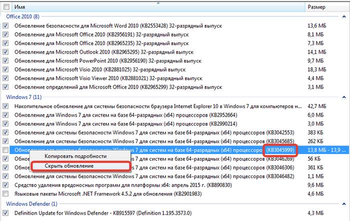Uncheck Visio 2010 KB2881025 checkbox
350x221 pixels.
5,69
